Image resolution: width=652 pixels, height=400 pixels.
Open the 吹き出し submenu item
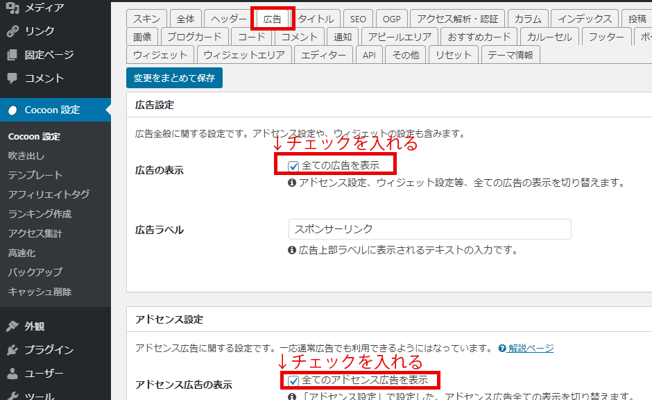pyautogui.click(x=26, y=156)
